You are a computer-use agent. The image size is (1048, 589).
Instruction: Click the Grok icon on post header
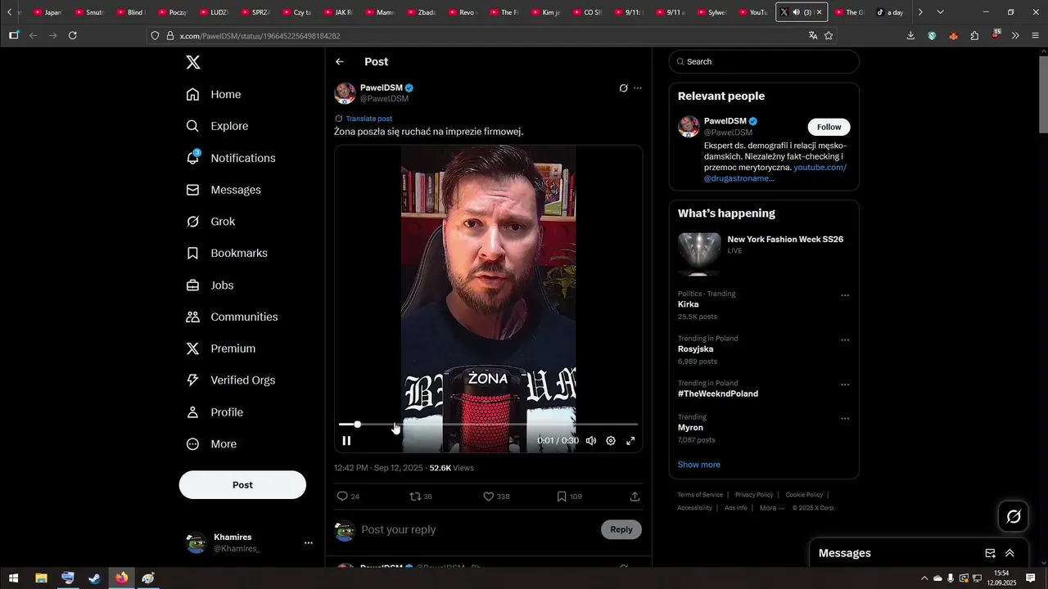(623, 88)
